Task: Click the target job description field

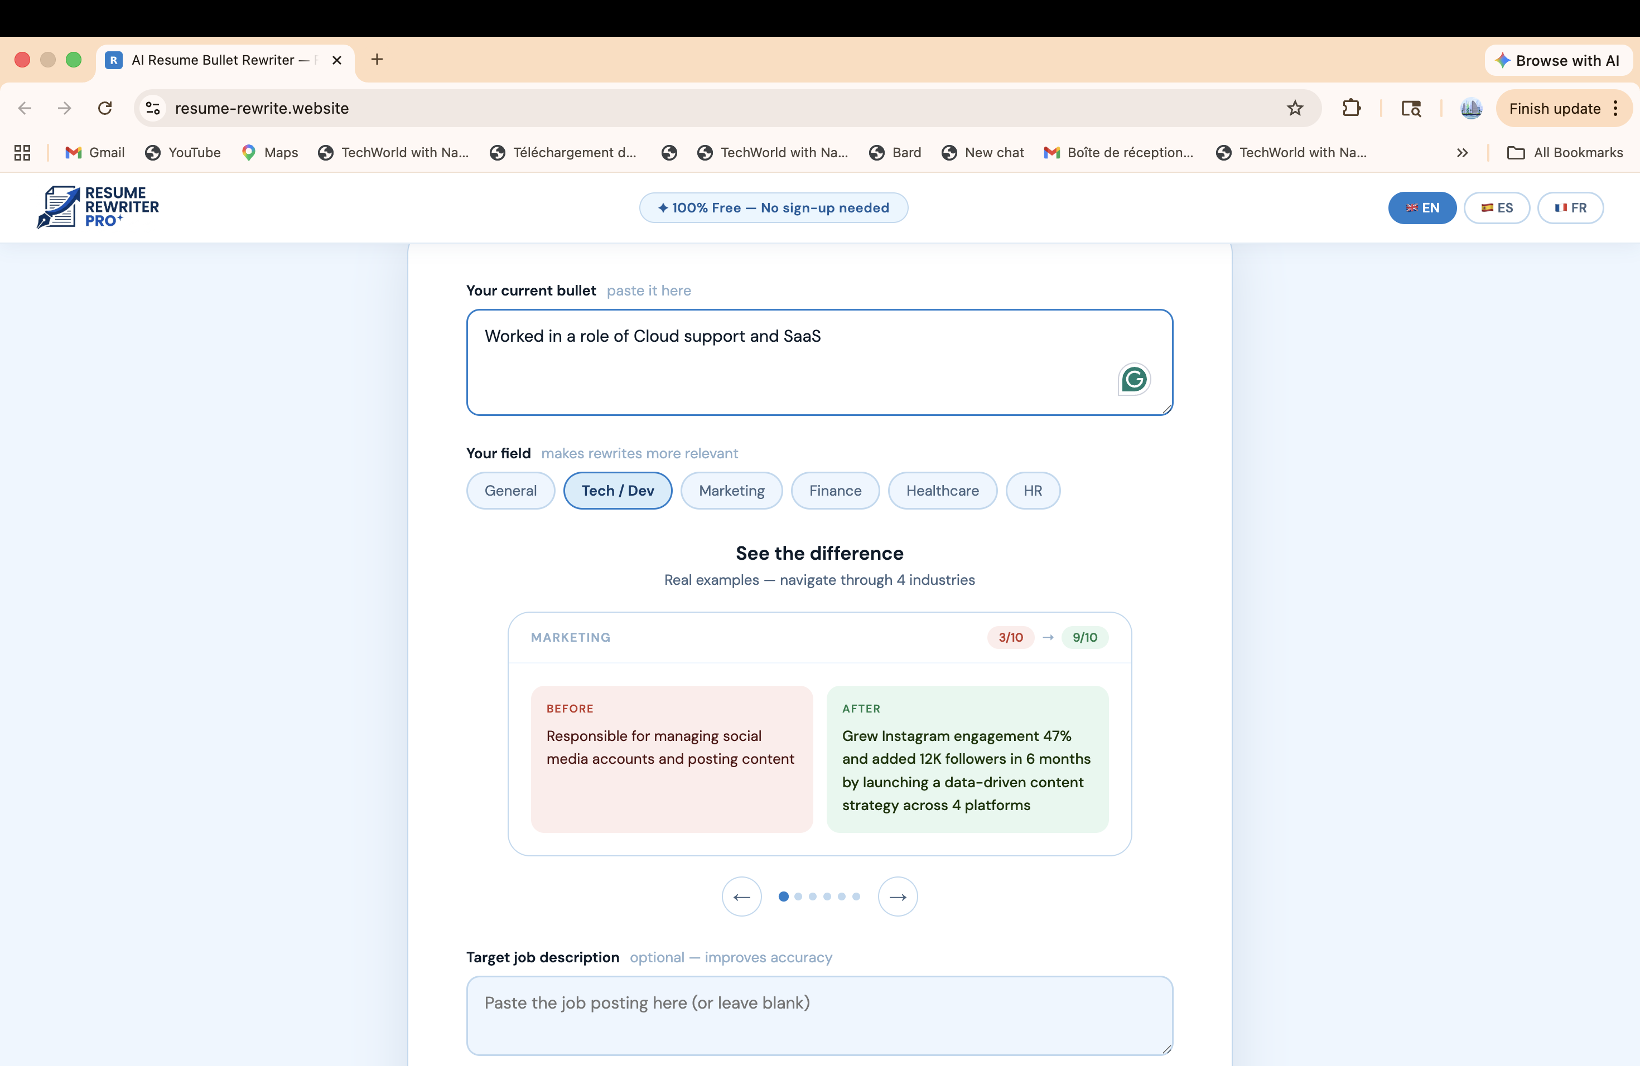Action: pos(819,1015)
